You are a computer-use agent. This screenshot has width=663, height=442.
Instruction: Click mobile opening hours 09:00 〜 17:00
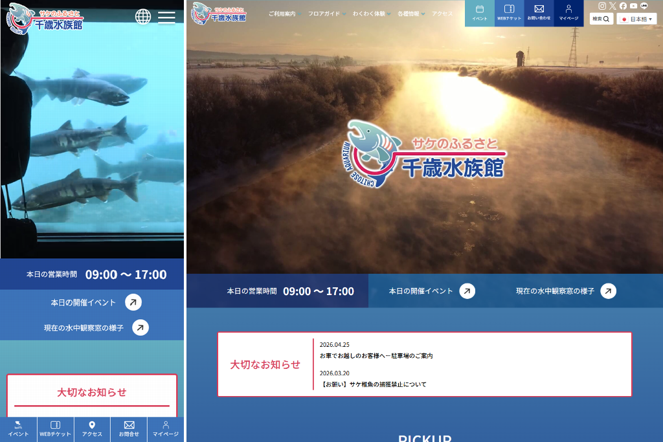point(126,274)
